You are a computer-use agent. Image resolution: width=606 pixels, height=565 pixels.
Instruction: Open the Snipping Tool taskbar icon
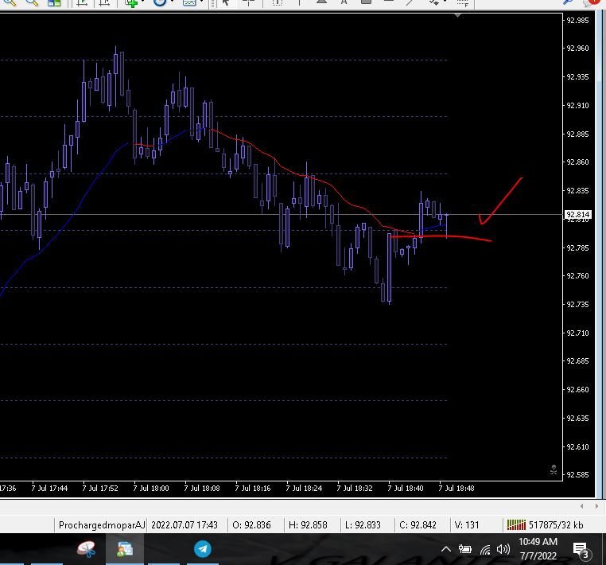click(86, 549)
